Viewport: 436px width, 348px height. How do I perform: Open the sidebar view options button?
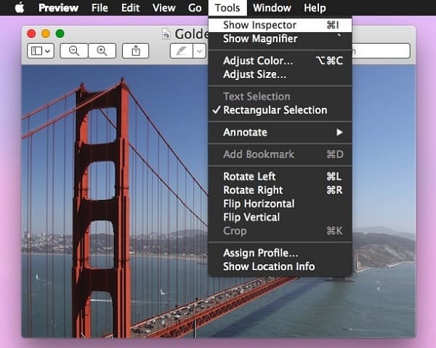click(x=40, y=50)
